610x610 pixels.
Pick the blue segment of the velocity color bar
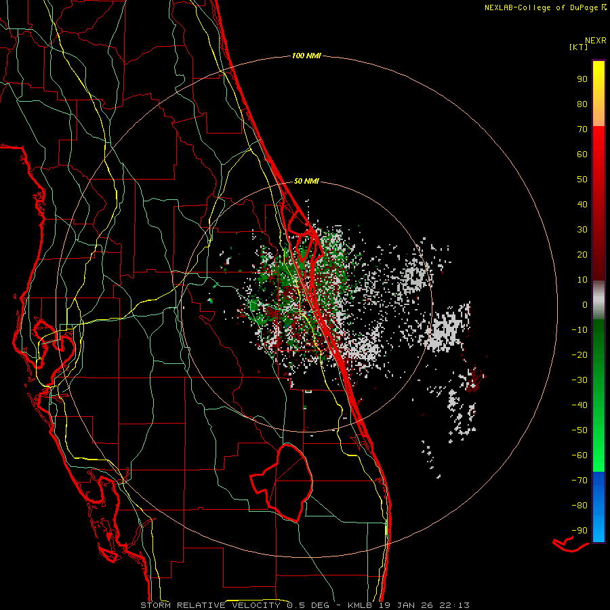click(598, 506)
